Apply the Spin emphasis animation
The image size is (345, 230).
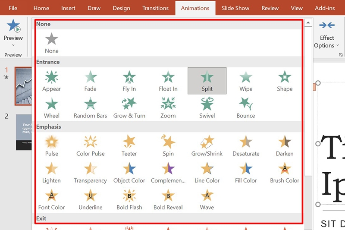click(x=168, y=146)
